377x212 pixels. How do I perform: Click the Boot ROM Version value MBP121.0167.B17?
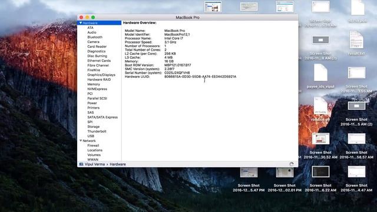coord(177,65)
